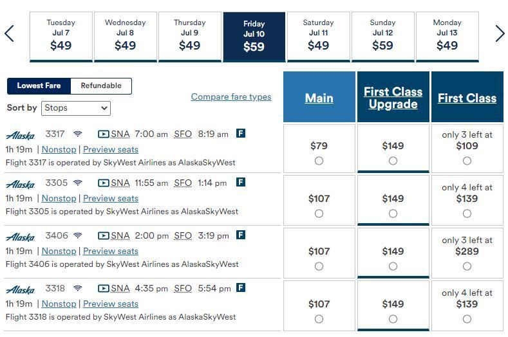Select the $289 First Class fare radio

pos(467,266)
